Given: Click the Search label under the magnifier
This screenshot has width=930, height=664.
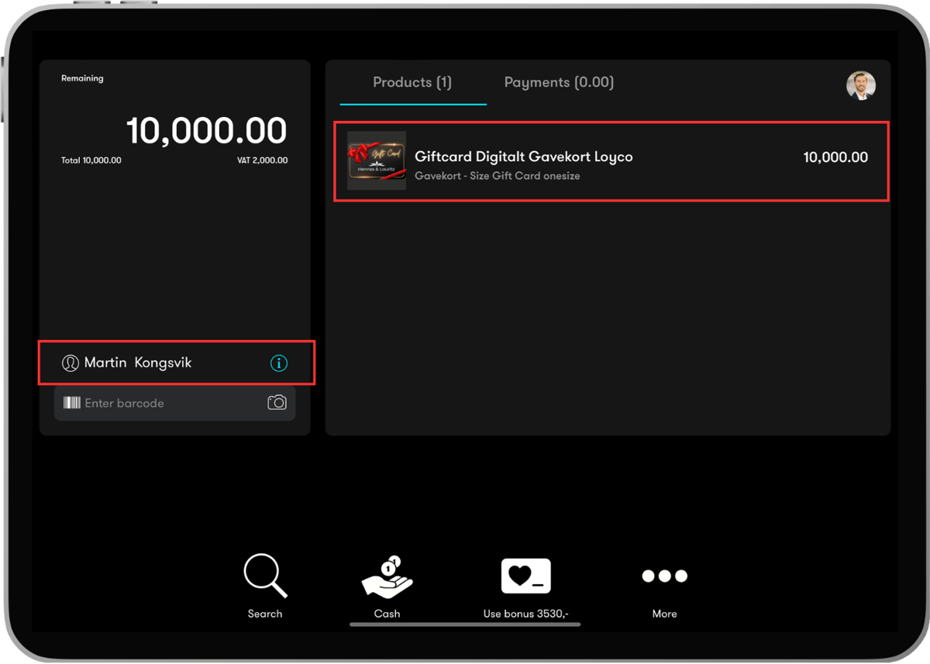Looking at the screenshot, I should [265, 614].
